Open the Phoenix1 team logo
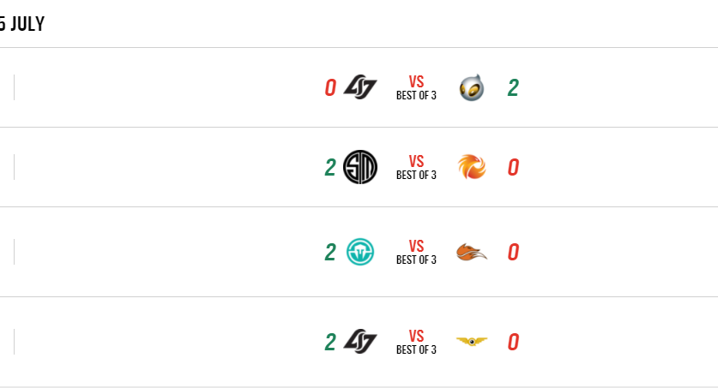This screenshot has width=718, height=388. 471,167
